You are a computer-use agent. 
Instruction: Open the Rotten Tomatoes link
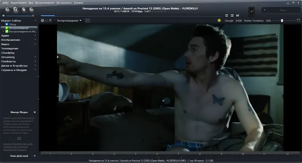tap(254, 21)
